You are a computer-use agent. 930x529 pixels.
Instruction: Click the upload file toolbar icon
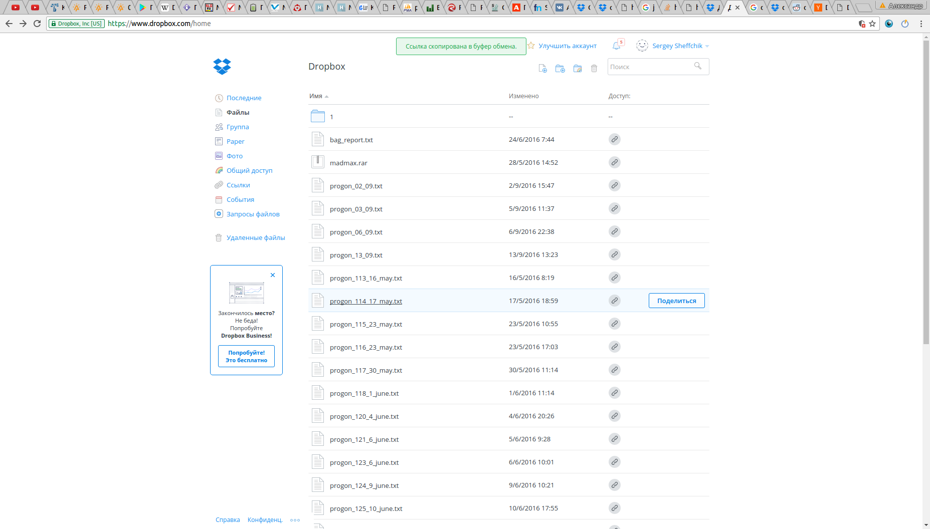542,69
